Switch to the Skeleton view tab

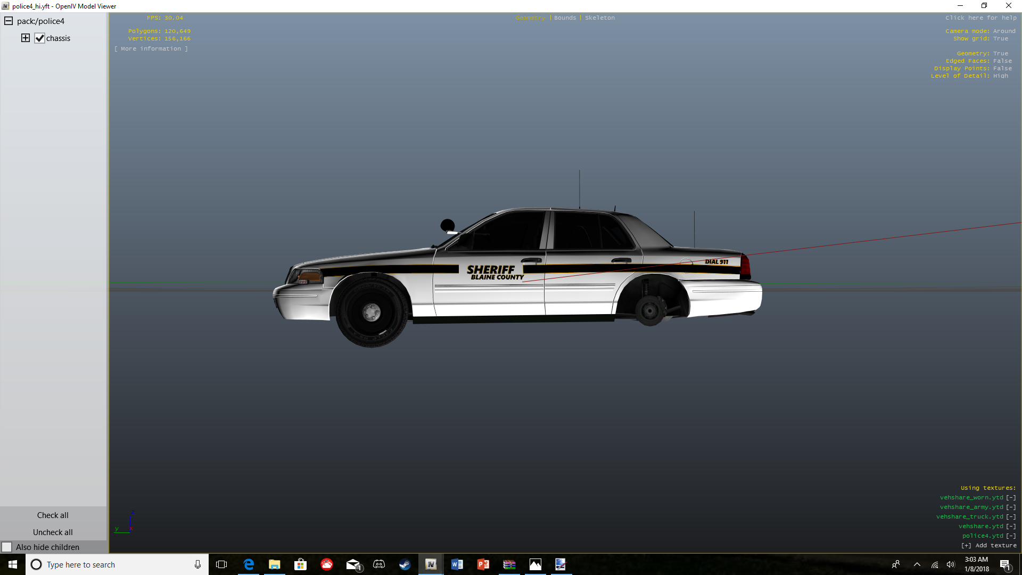pyautogui.click(x=599, y=18)
